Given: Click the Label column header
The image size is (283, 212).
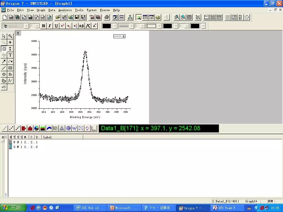Looking at the screenshot, I should [62, 137].
